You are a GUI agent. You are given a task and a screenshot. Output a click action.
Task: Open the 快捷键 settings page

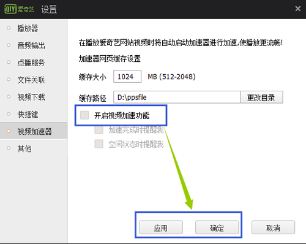28,114
